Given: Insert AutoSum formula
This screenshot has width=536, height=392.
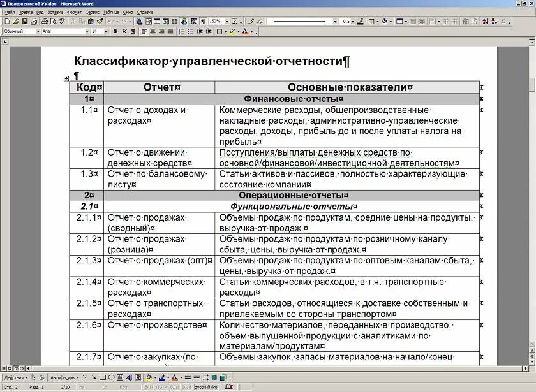Looking at the screenshot, I should click(503, 22).
